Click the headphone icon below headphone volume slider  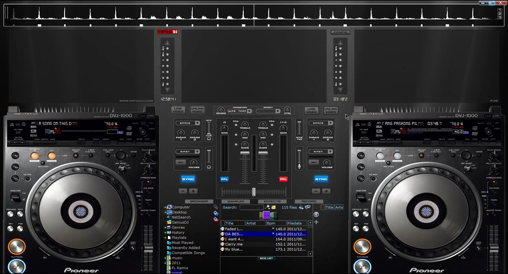point(209,167)
